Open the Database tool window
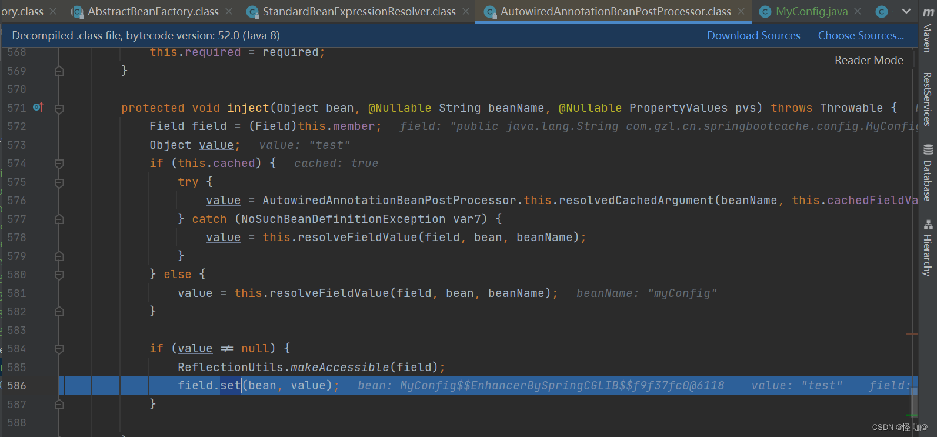 tap(928, 172)
